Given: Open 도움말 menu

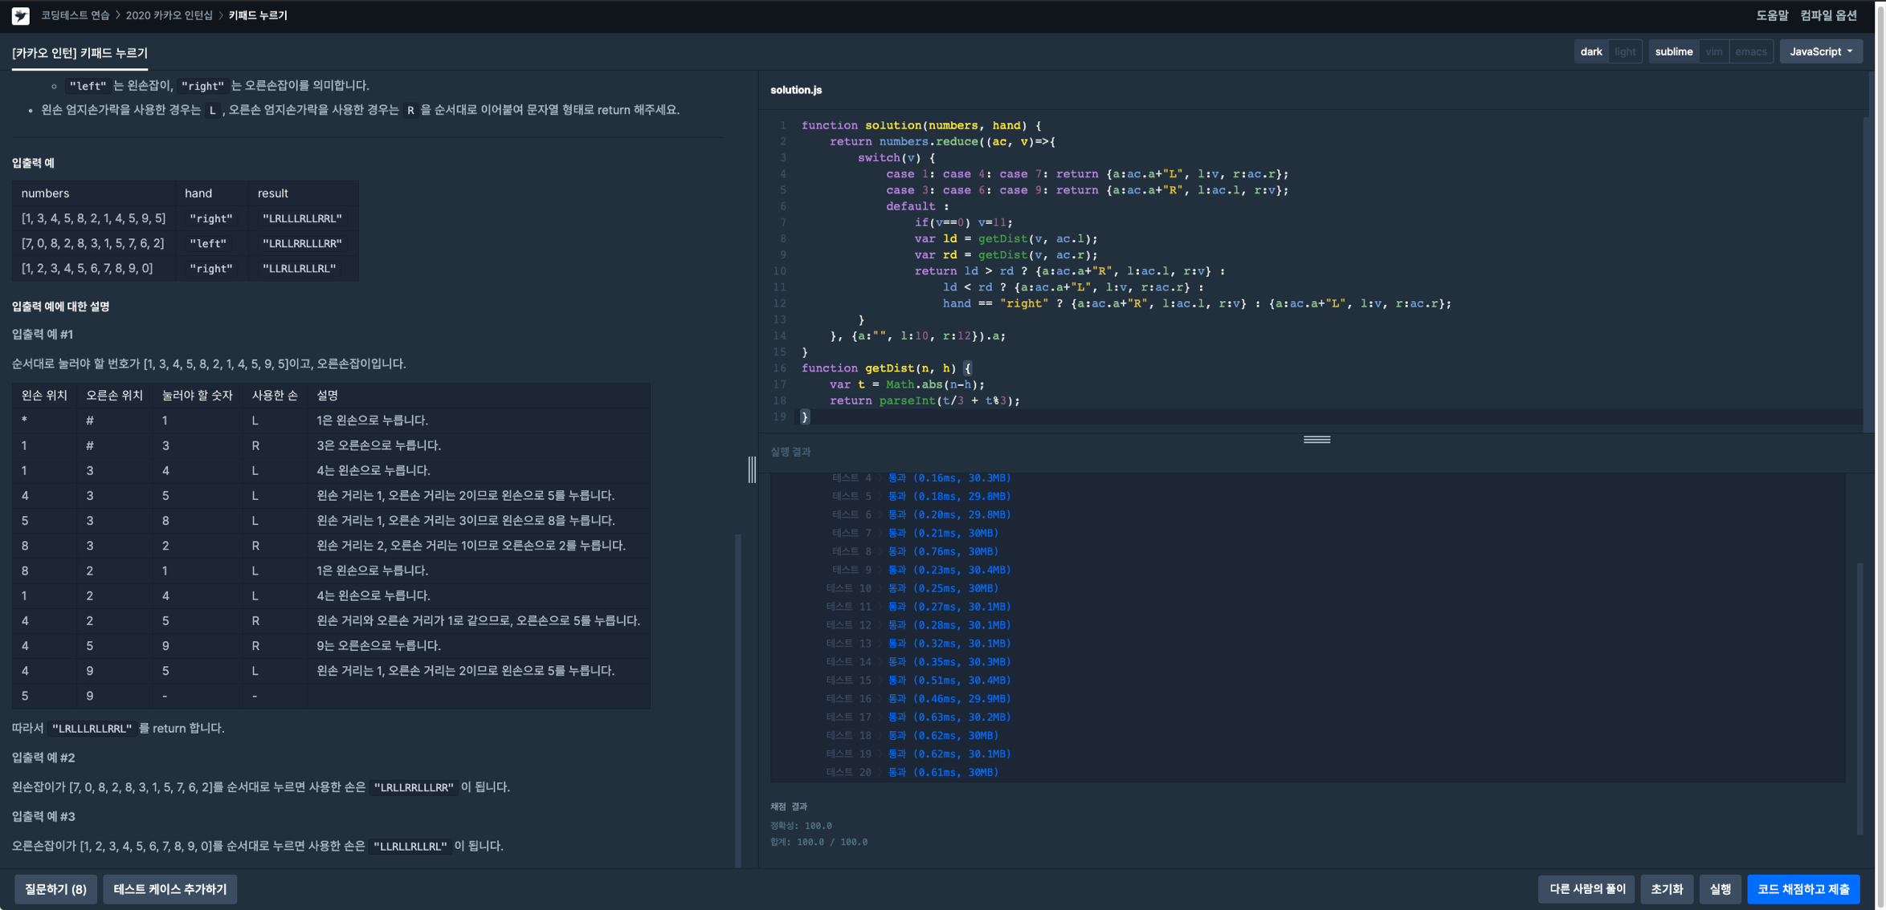Looking at the screenshot, I should 1771,15.
